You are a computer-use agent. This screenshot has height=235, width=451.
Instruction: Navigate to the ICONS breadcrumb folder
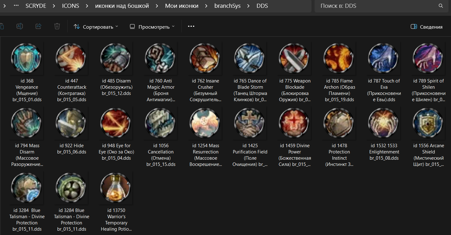coord(71,6)
